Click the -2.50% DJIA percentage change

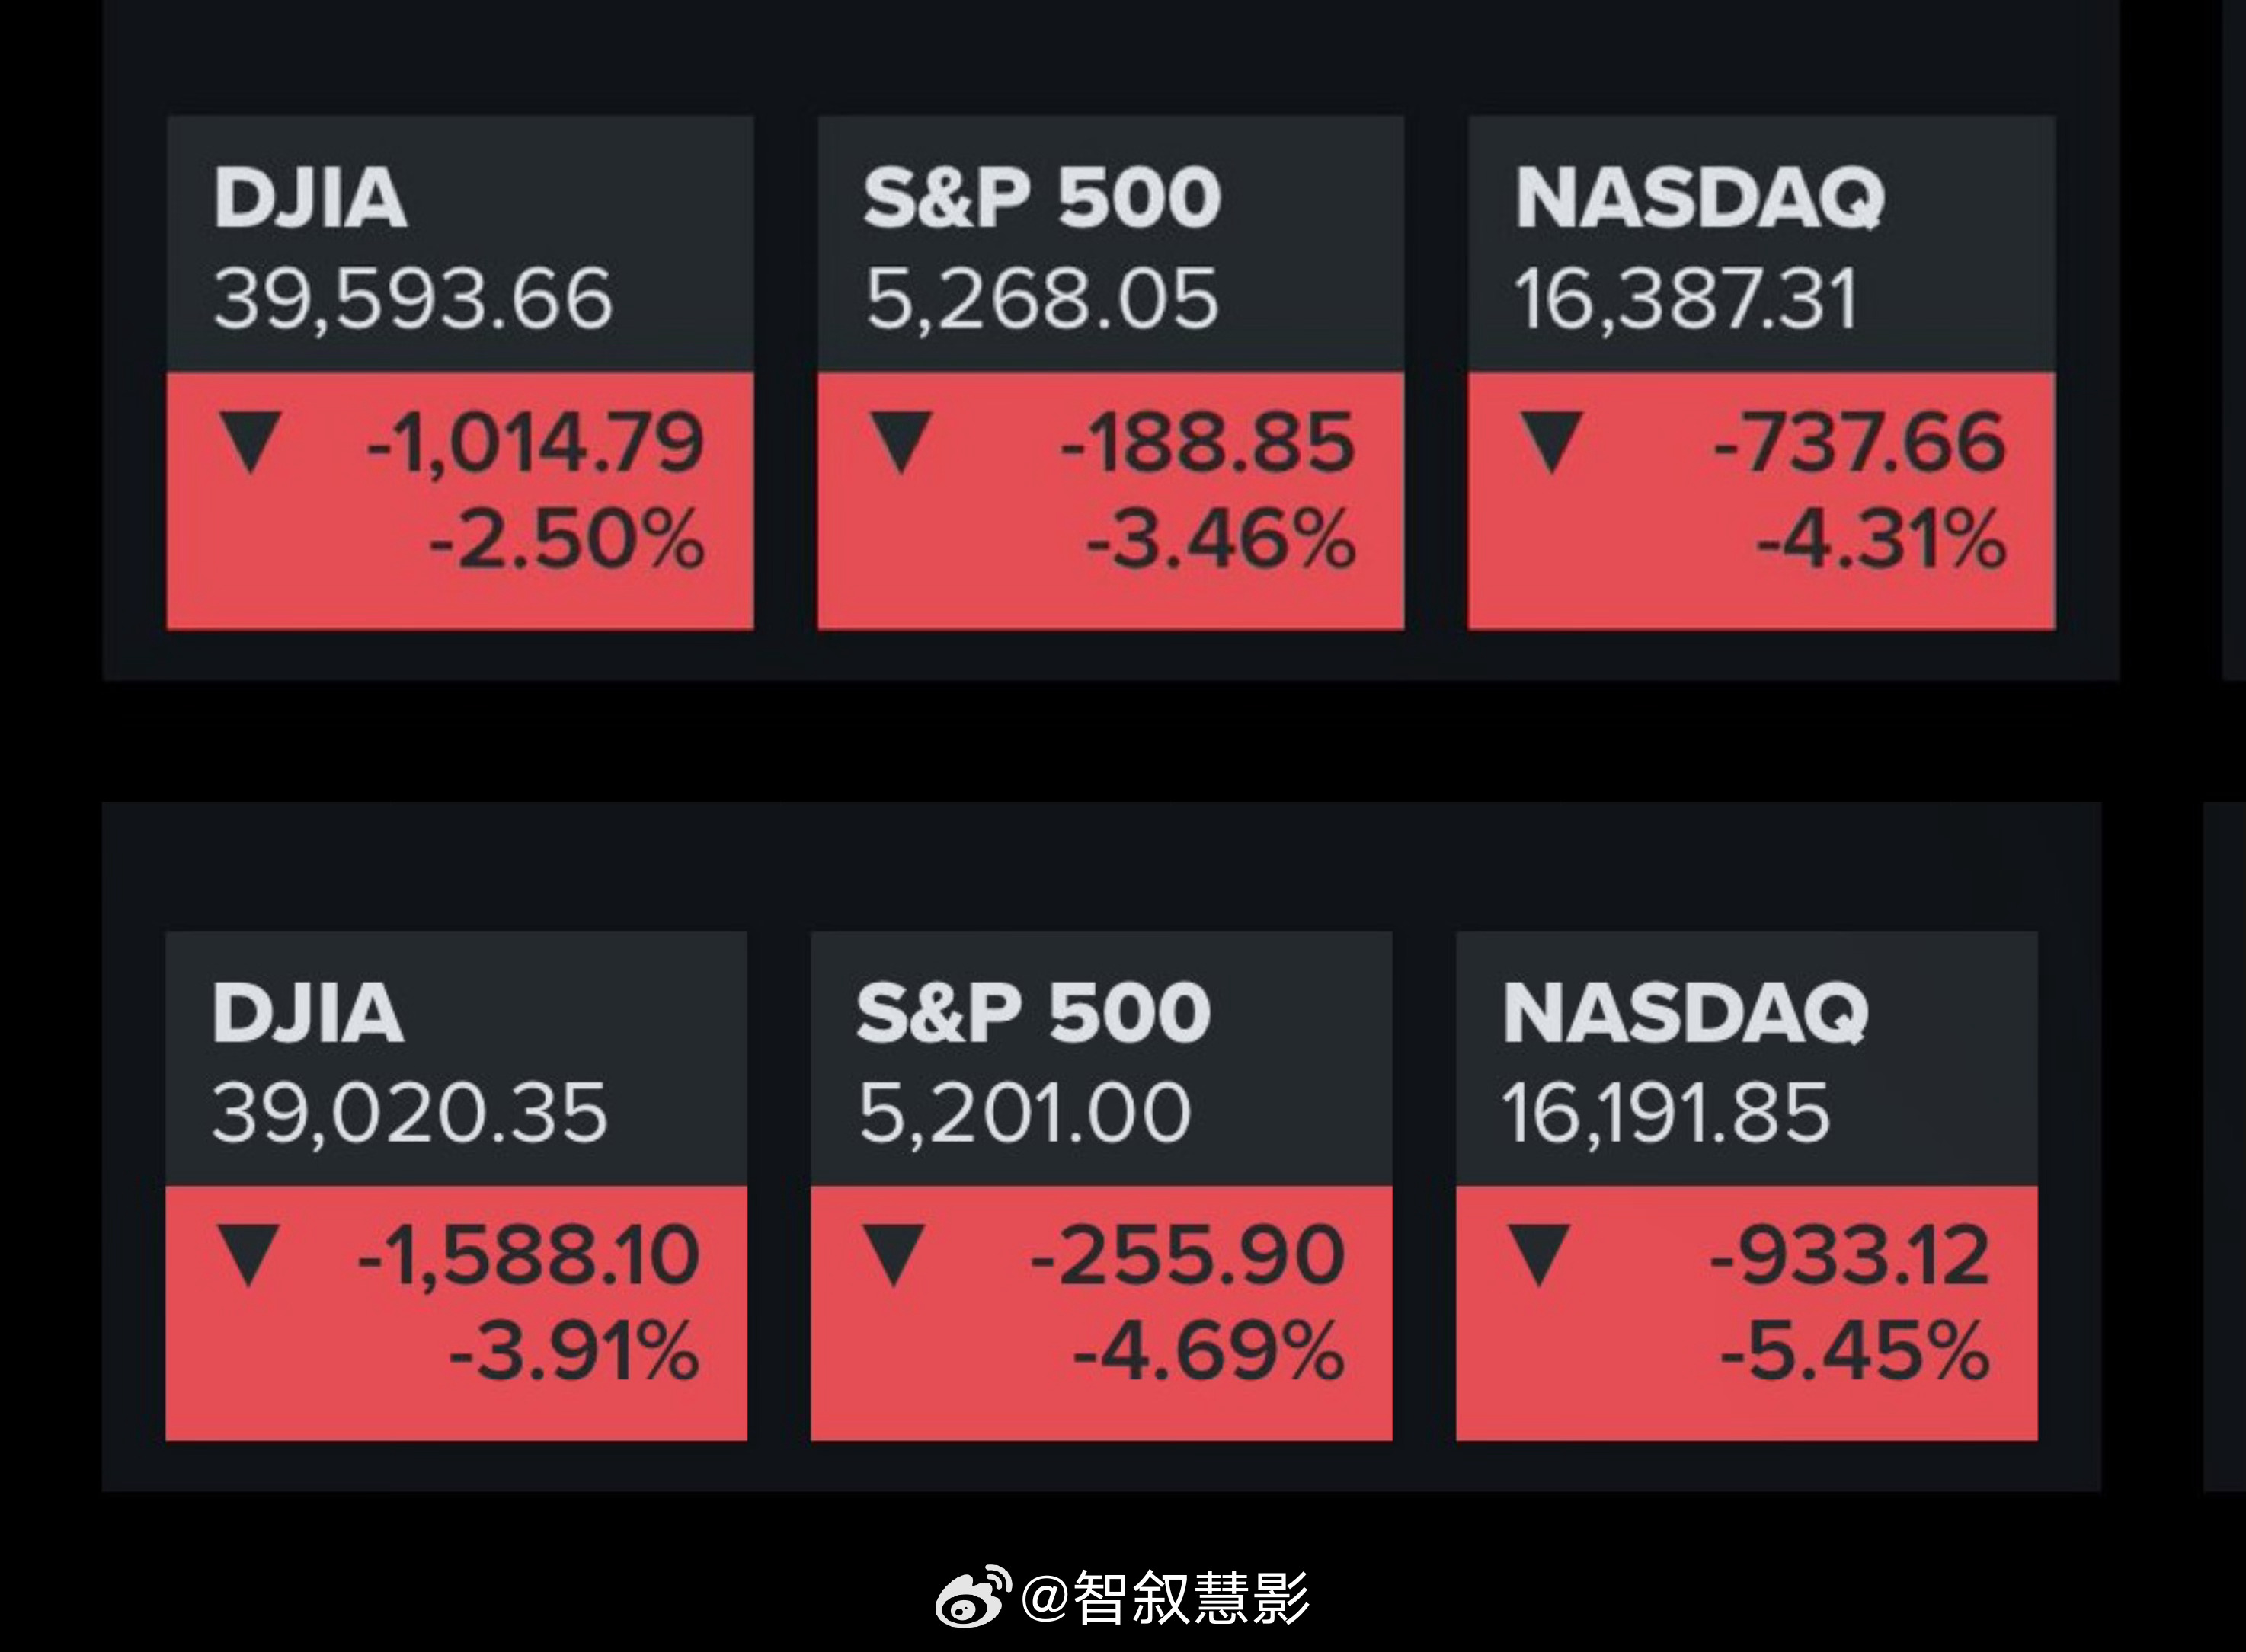pyautogui.click(x=566, y=541)
